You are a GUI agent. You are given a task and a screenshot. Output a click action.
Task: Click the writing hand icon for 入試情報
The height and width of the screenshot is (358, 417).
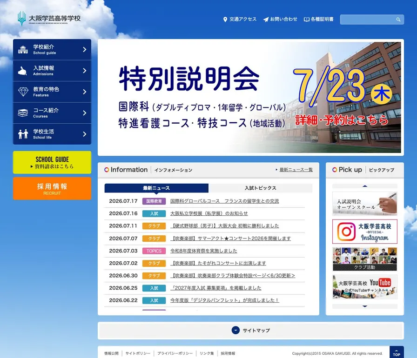23,71
